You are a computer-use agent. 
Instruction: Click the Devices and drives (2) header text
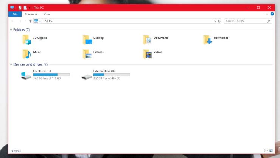pyautogui.click(x=30, y=64)
